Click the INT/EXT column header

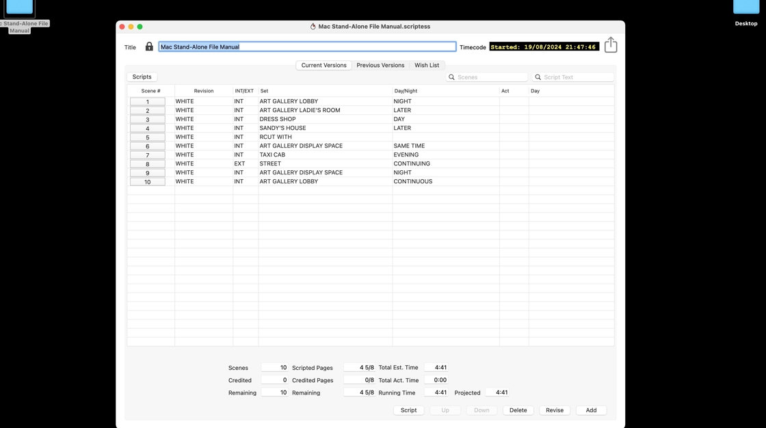[x=244, y=91]
